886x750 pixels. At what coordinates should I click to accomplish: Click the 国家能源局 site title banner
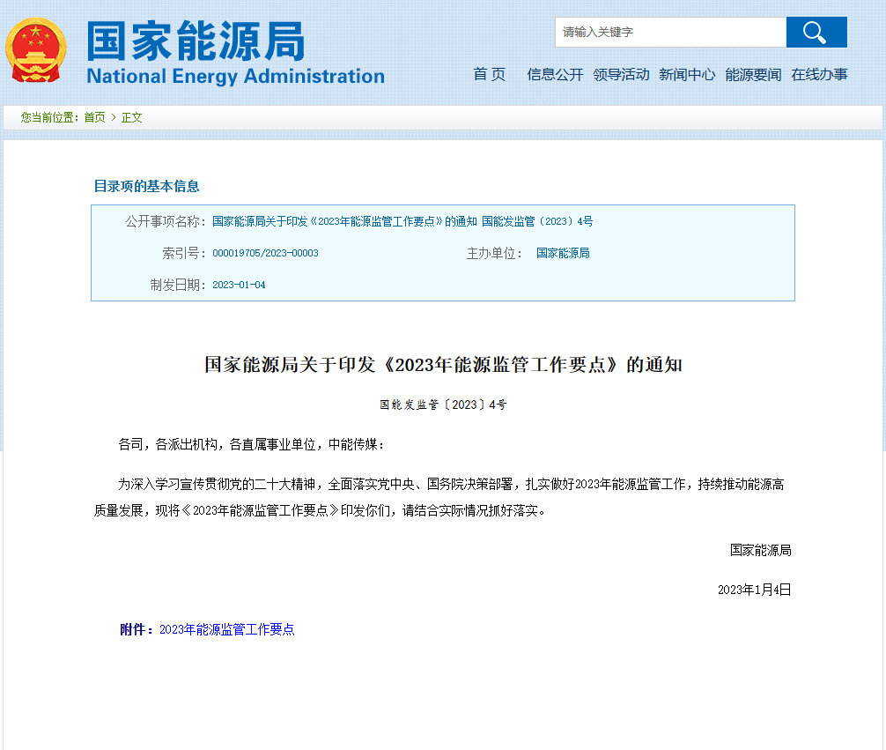tap(196, 41)
